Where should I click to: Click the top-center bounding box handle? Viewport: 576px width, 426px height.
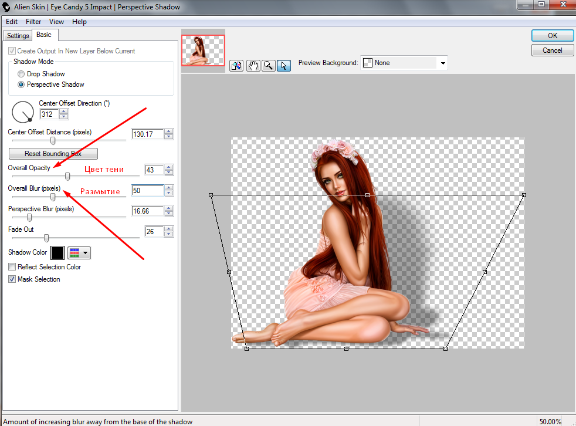[367, 195]
